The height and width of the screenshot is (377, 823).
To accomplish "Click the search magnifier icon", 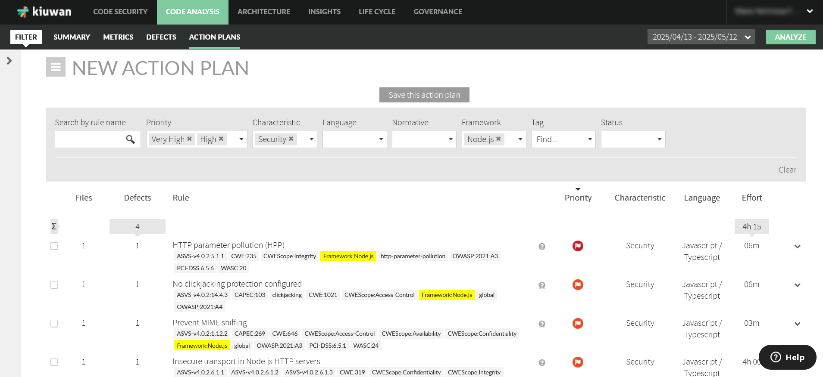I will pyautogui.click(x=130, y=139).
